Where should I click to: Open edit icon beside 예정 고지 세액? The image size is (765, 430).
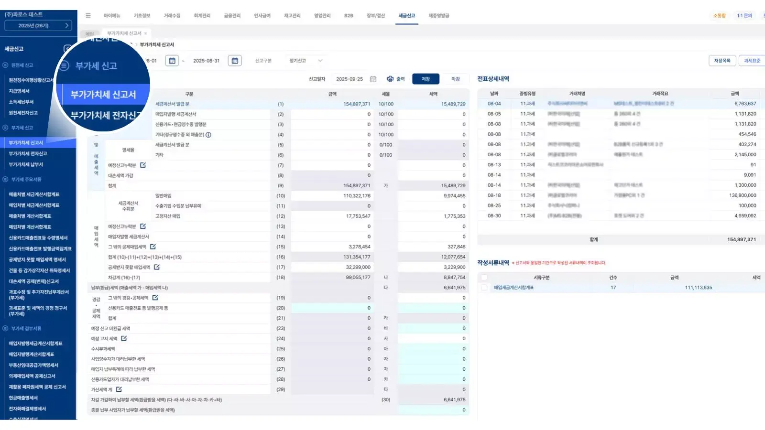click(124, 338)
